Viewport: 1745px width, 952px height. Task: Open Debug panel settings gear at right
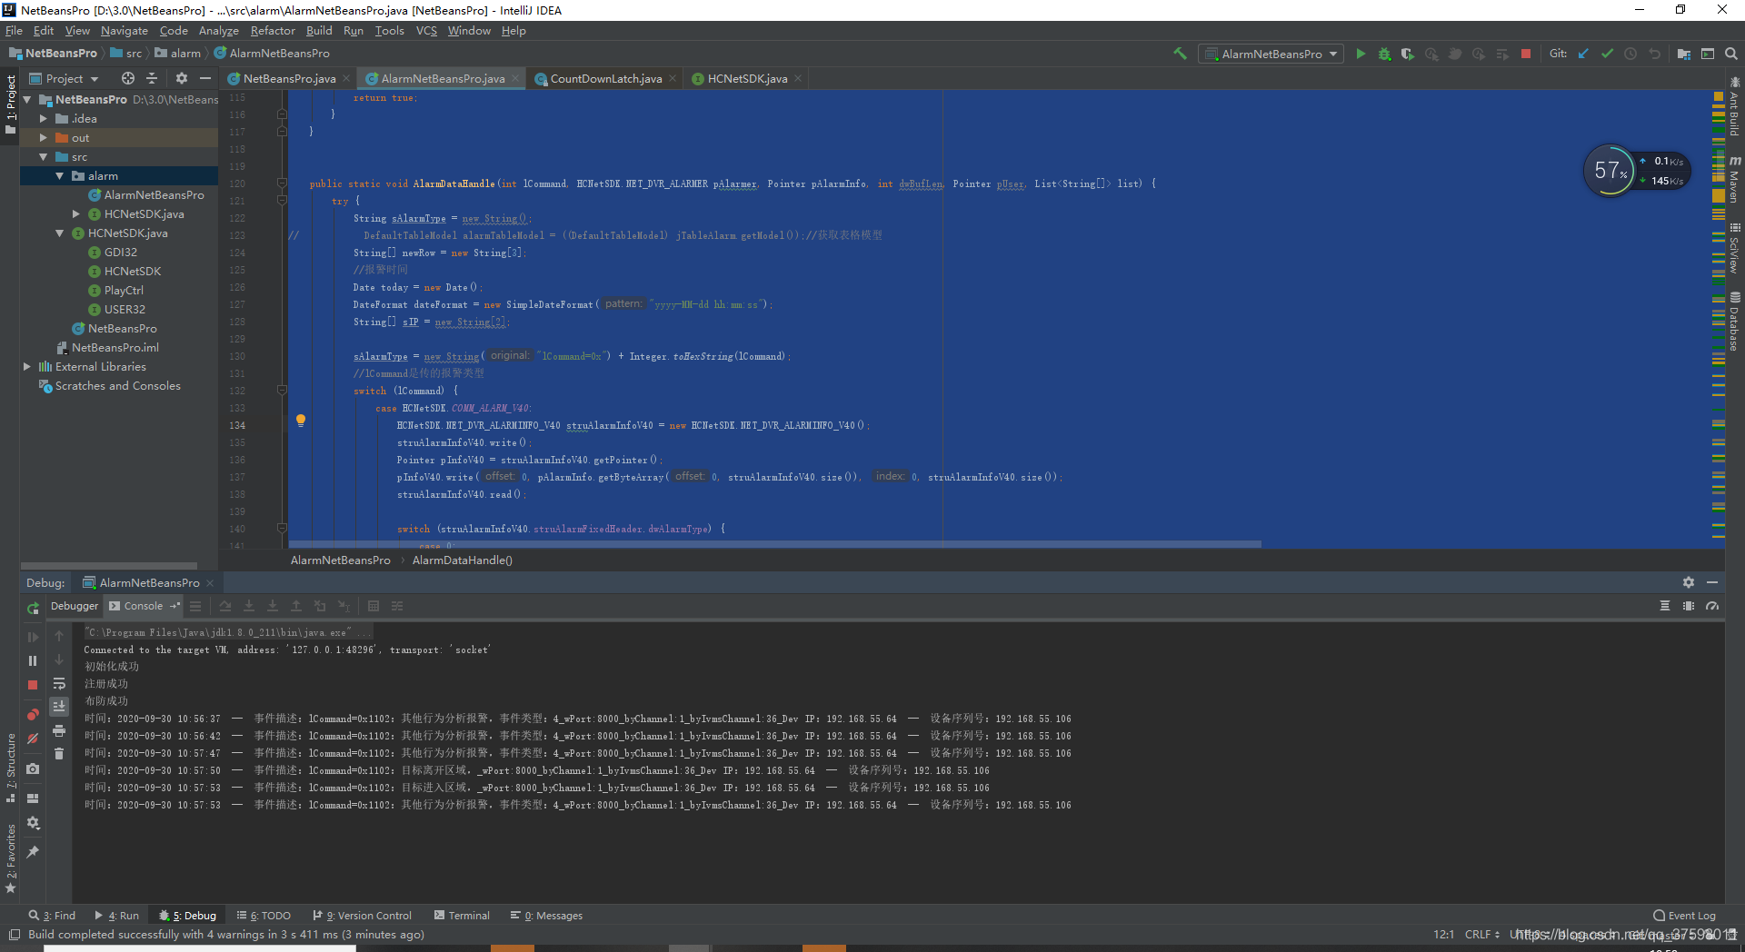[x=1688, y=582]
